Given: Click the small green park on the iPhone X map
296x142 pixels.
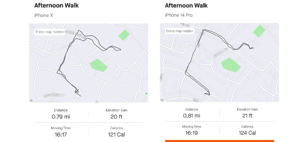Looking at the screenshot, I should tap(124, 35).
